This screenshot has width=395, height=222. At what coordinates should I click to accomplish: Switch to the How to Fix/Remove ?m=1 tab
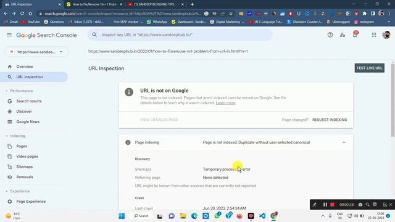94,4
